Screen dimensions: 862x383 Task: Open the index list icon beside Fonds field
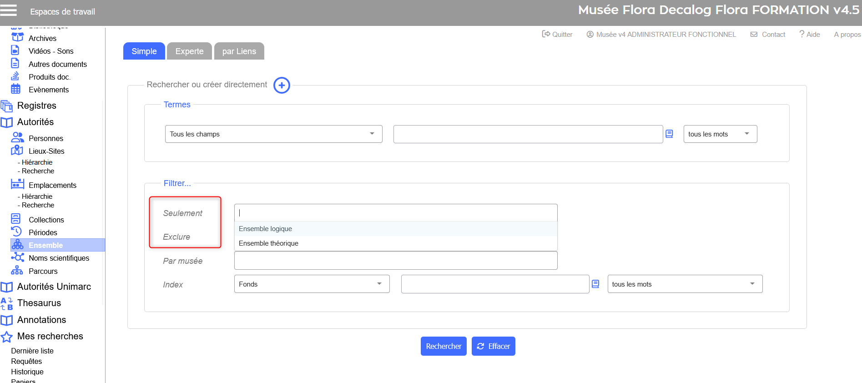coord(595,284)
